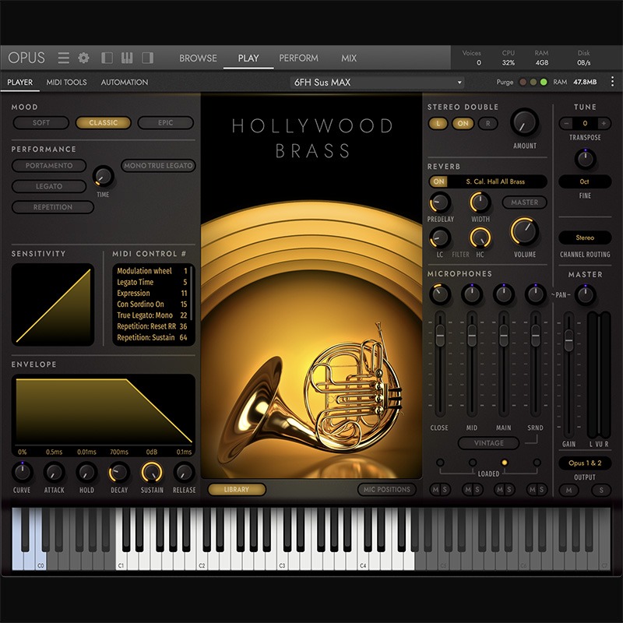Click the first Purge indicator dot

[523, 83]
